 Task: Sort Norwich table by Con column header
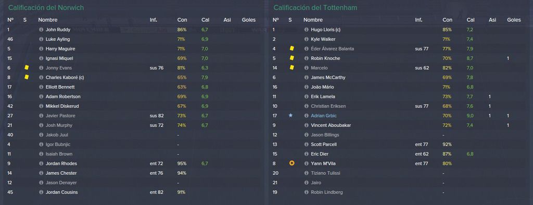pyautogui.click(x=182, y=20)
